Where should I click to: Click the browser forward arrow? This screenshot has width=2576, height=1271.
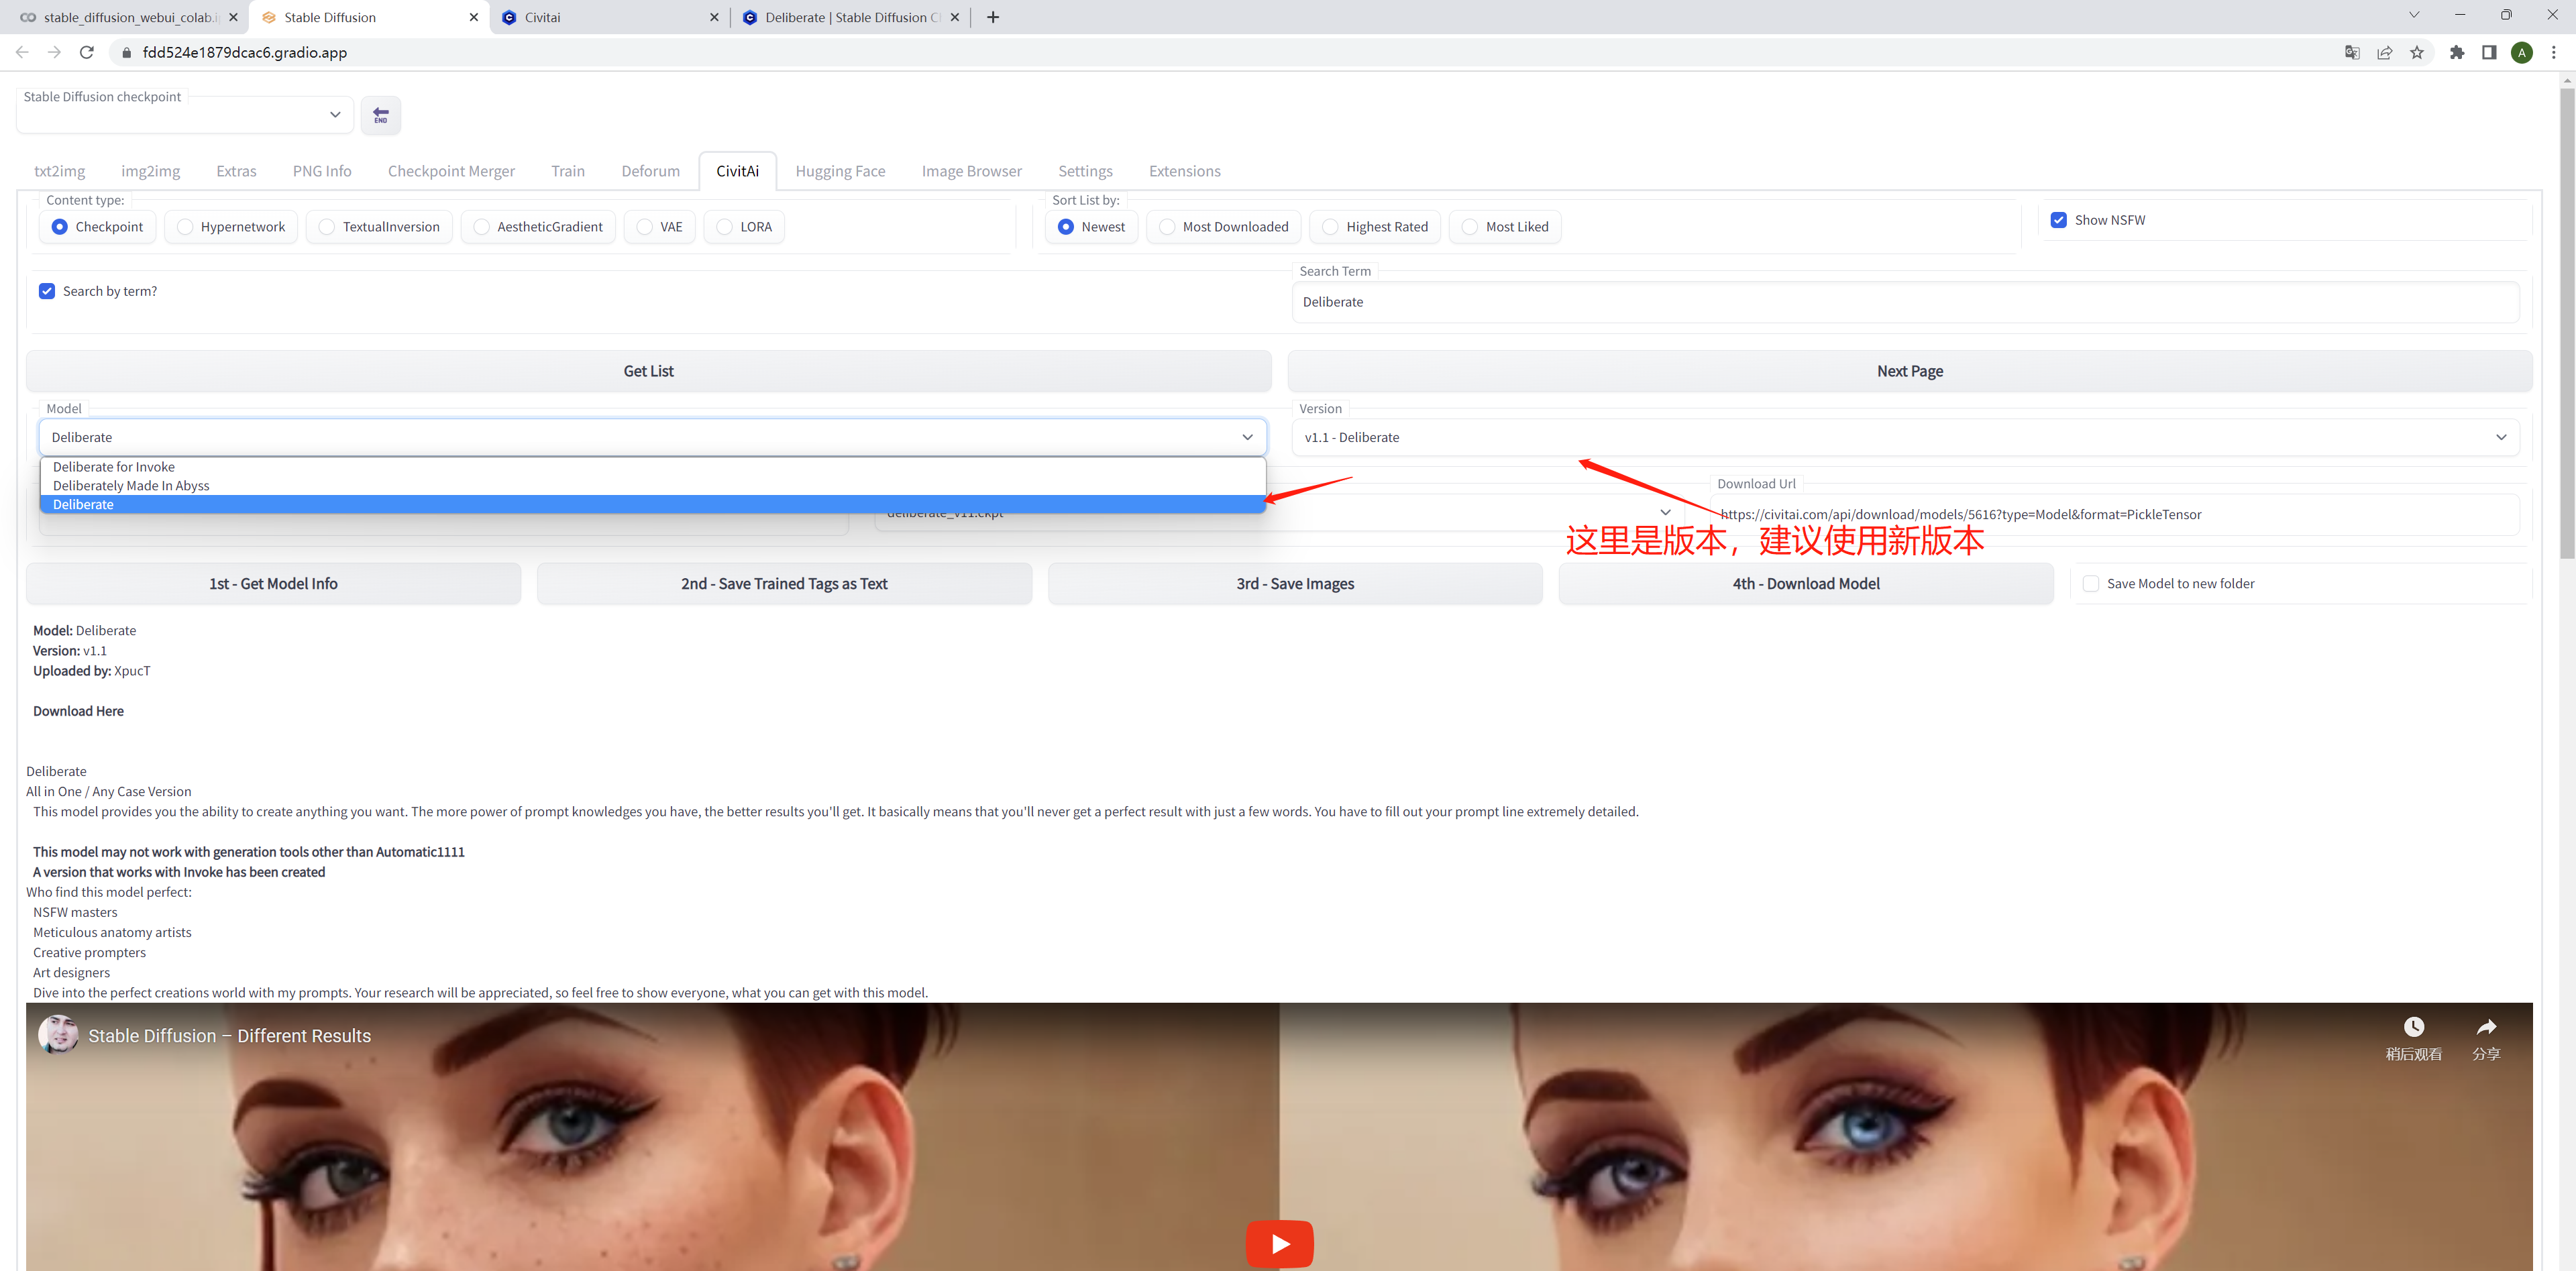tap(54, 52)
